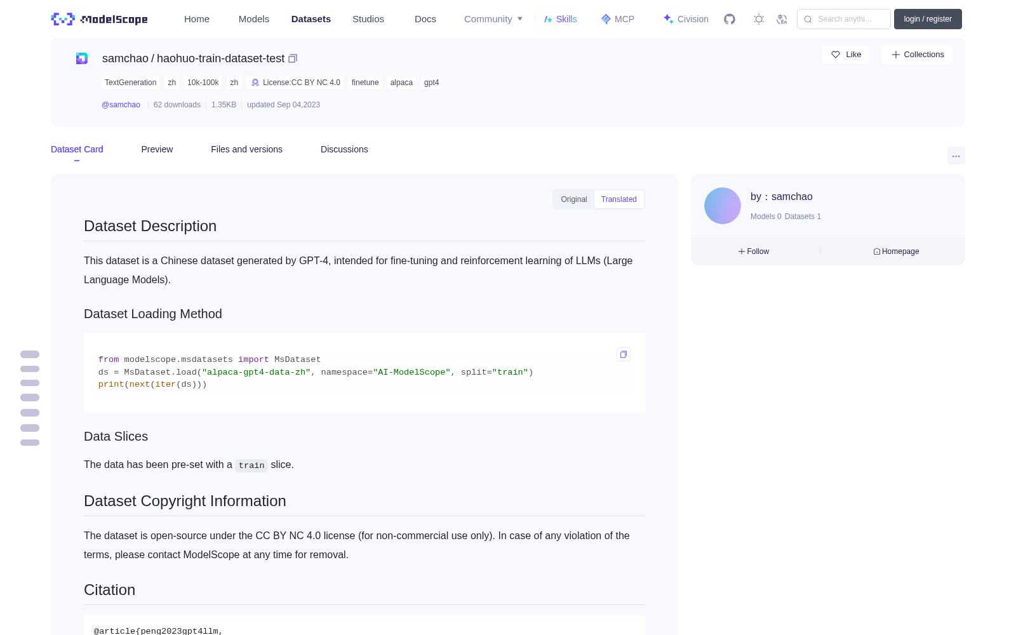Click the three-dots more options button
The width and height of the screenshot is (1016, 635).
[x=956, y=156]
